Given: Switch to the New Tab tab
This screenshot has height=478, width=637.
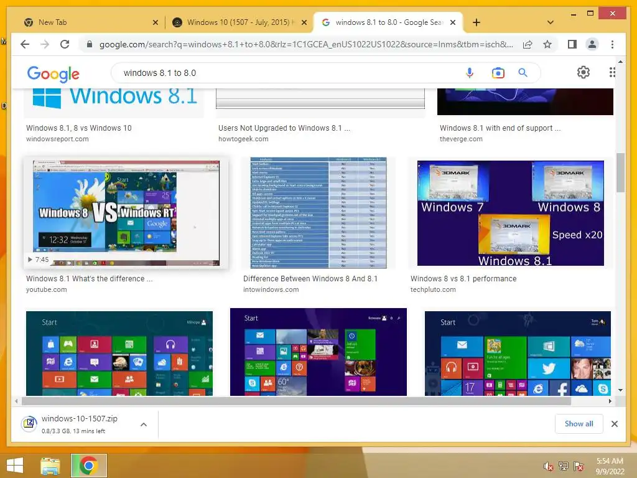Looking at the screenshot, I should 85,22.
